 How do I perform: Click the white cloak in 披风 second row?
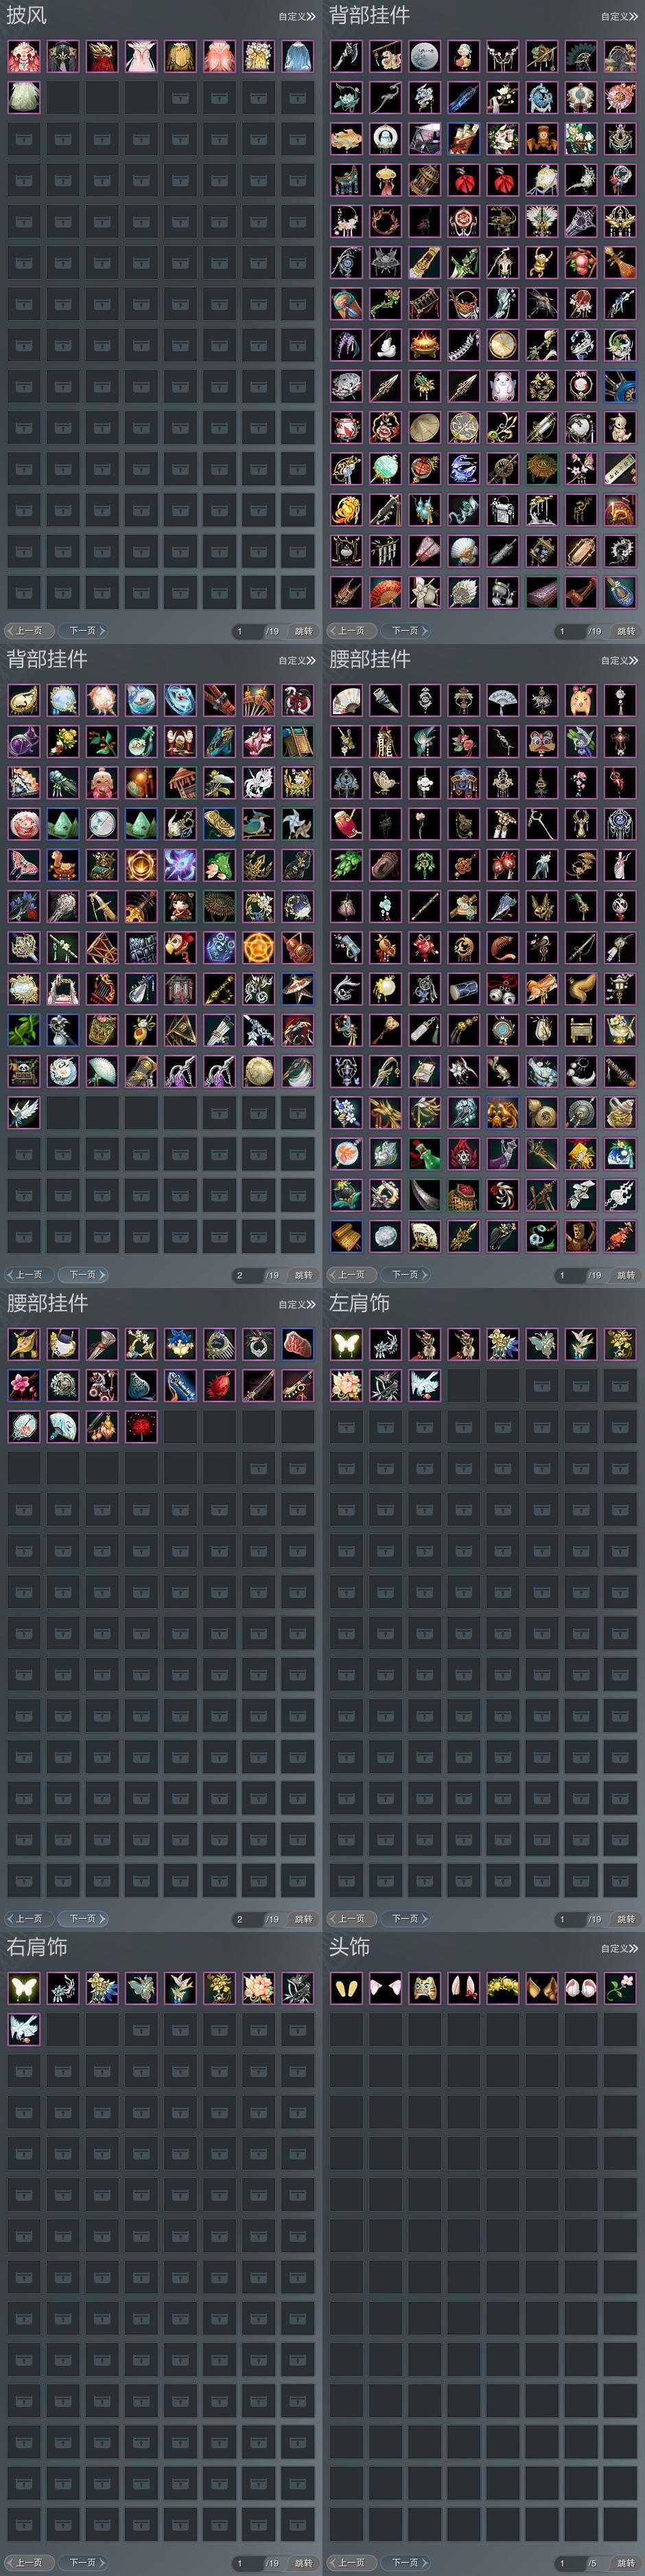pos(24,97)
